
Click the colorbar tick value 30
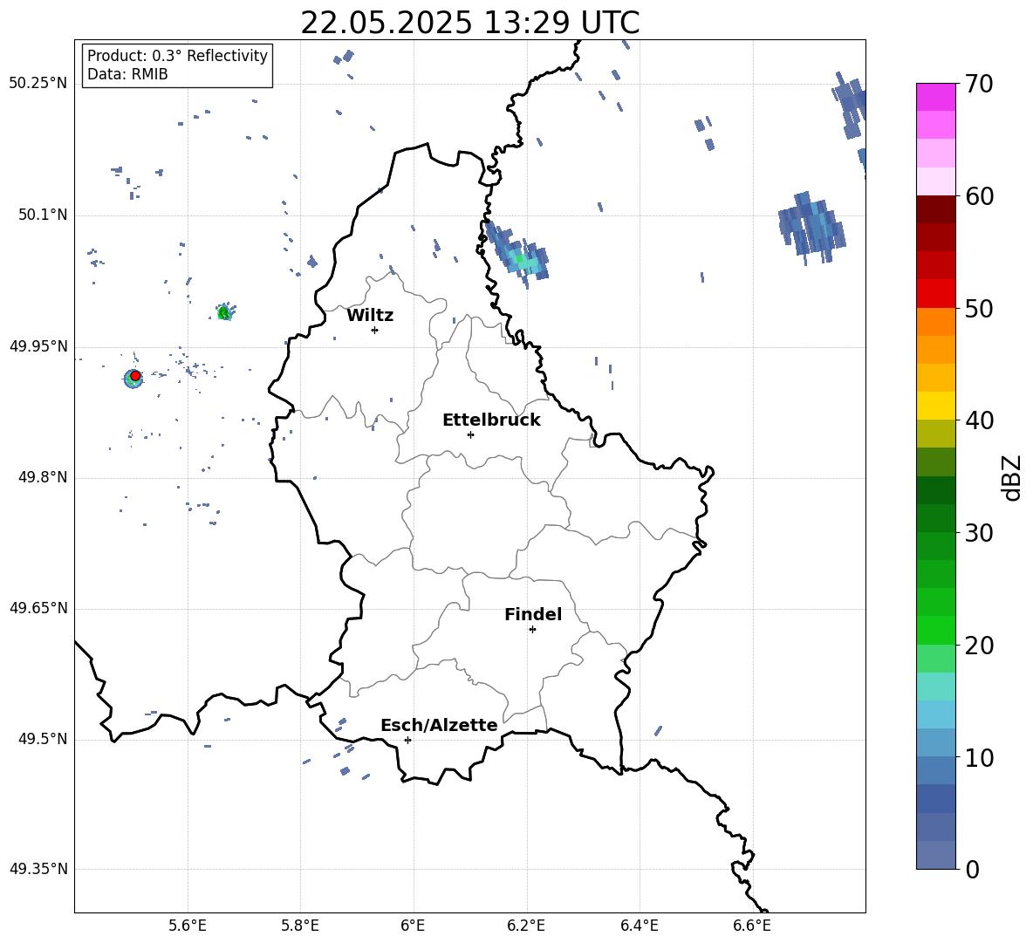tap(979, 533)
